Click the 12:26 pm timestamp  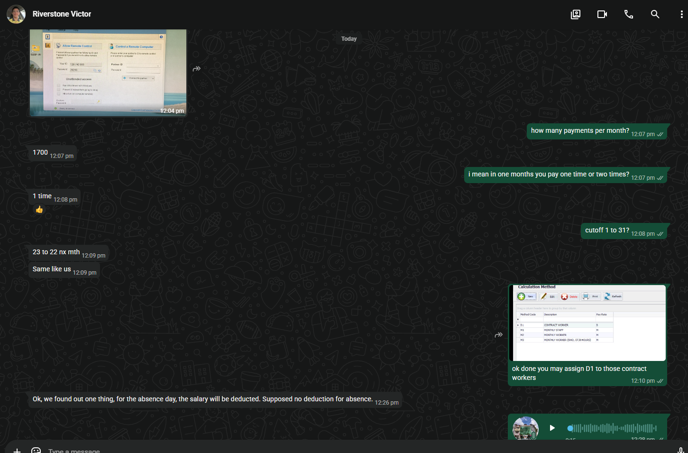pyautogui.click(x=387, y=403)
